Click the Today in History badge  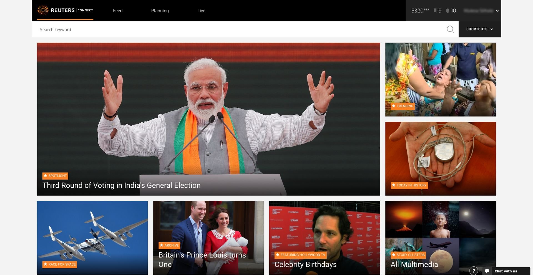(409, 185)
